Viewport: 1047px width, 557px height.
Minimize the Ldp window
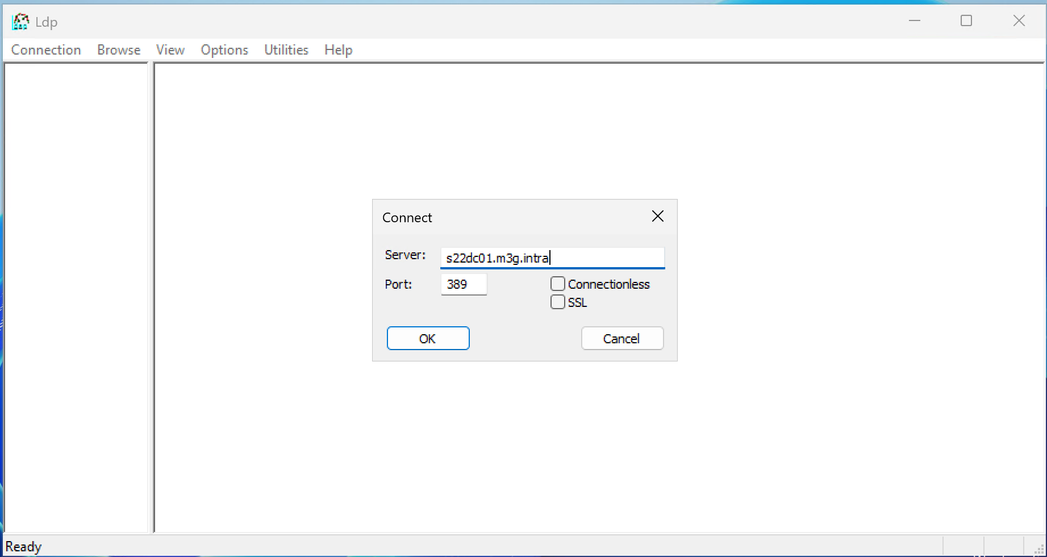(914, 21)
